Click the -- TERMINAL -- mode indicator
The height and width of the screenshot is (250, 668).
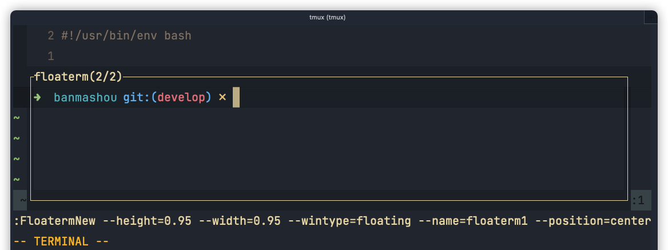point(61,241)
